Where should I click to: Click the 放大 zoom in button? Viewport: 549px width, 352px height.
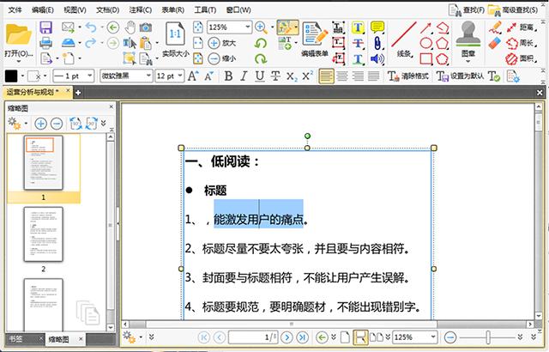point(222,43)
